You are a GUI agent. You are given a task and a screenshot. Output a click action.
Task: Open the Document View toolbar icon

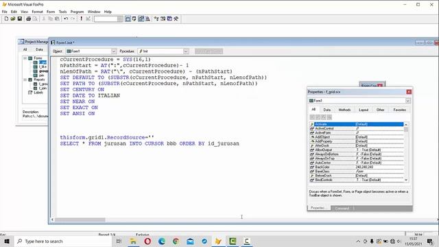point(147,19)
